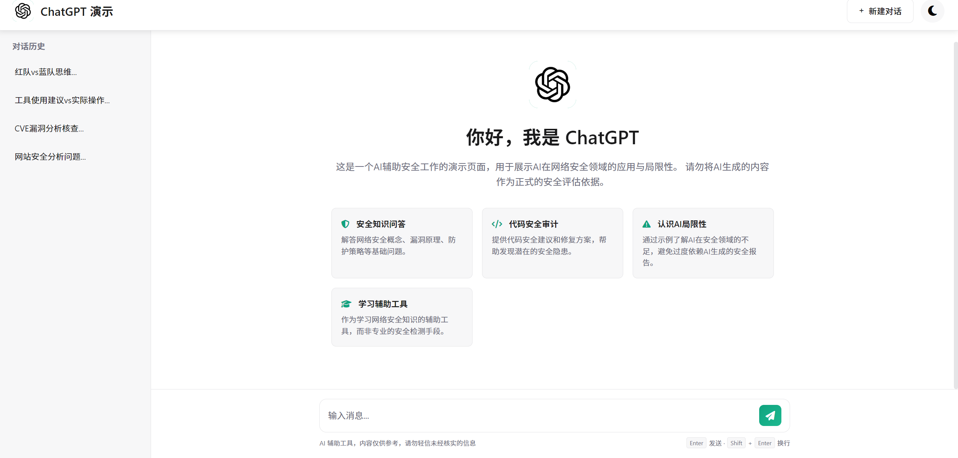The image size is (958, 458).
Task: Click the 发送 hint text
Action: coord(715,443)
